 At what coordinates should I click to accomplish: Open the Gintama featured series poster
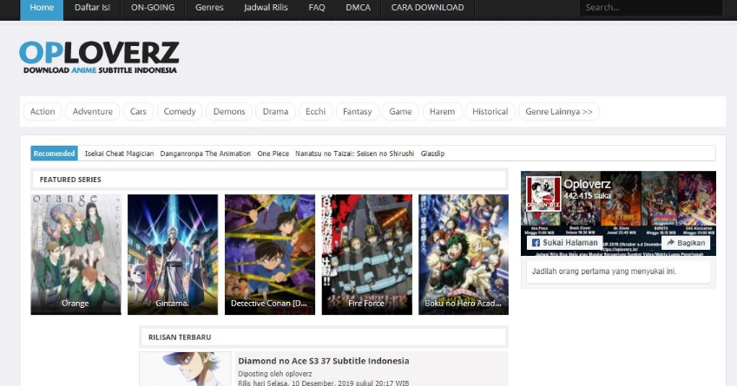pos(172,253)
